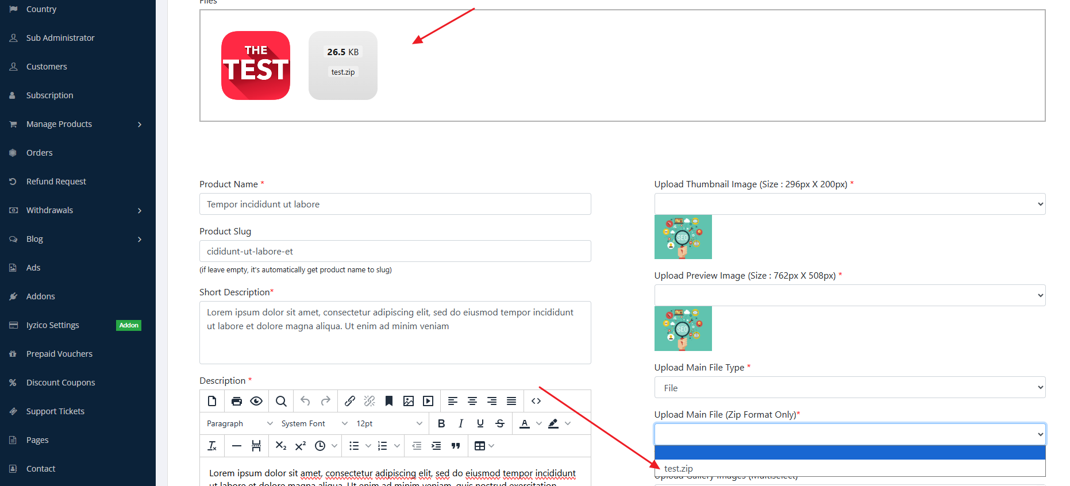This screenshot has height=486, width=1070.
Task: Select test.zip option in dropdown list
Action: click(679, 469)
